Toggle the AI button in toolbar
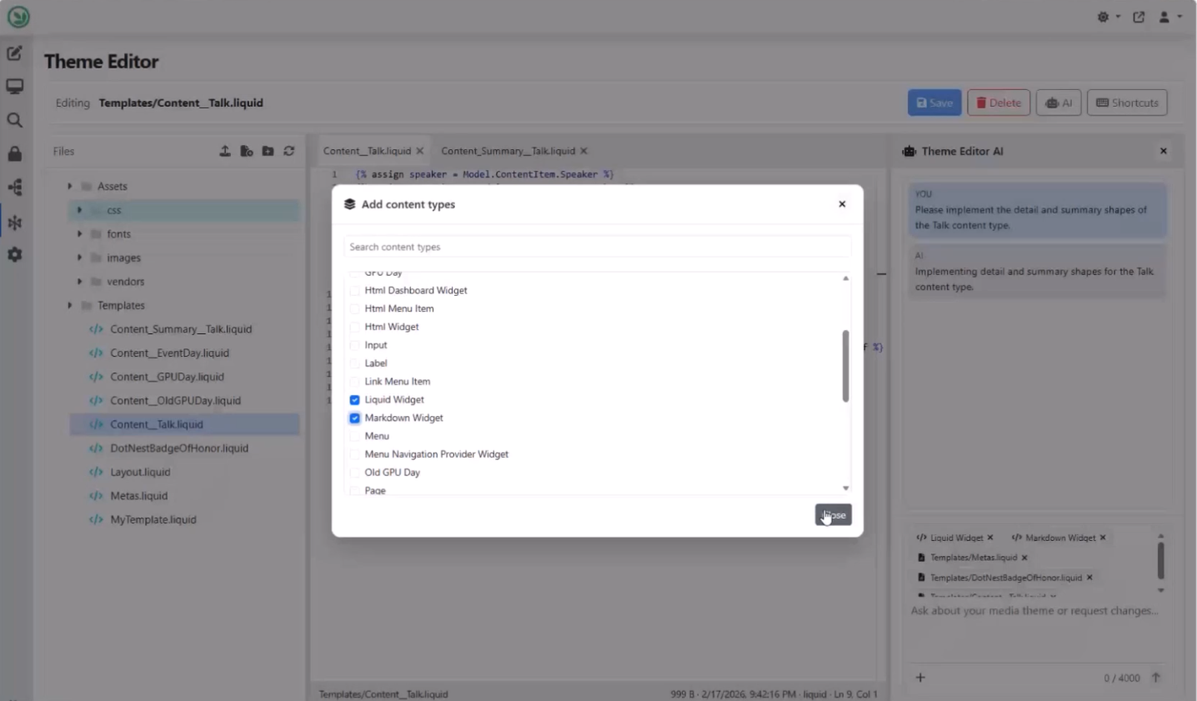This screenshot has height=701, width=1197. (1059, 103)
